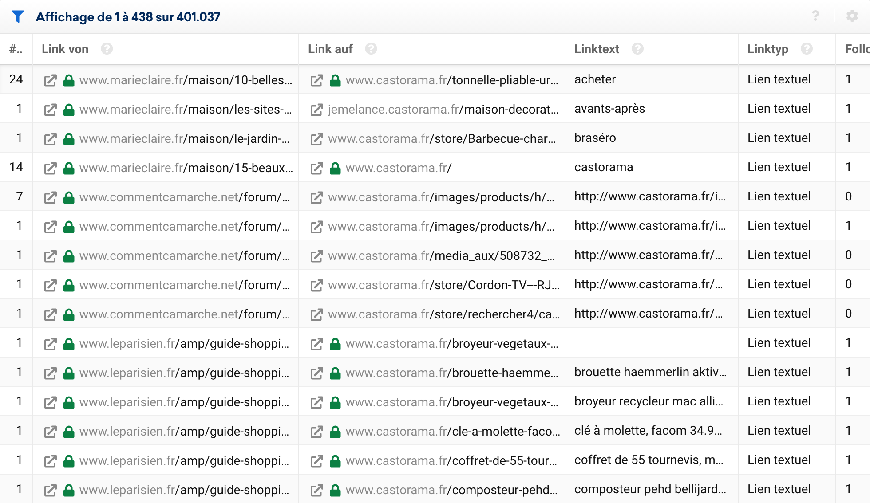870x503 pixels.
Task: Open external link icon for Barbecue-char target
Action: (x=316, y=139)
